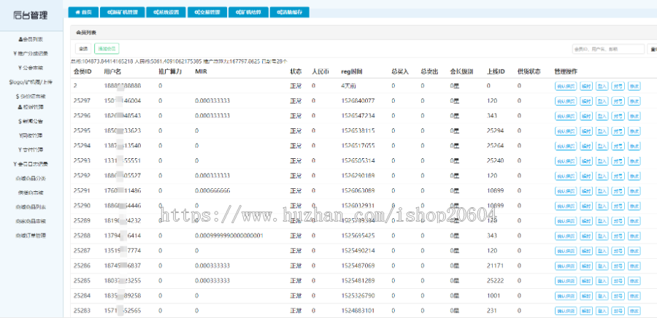Select 商家商品审核 sidebar entry
This screenshot has width=657, height=318.
coord(31,221)
